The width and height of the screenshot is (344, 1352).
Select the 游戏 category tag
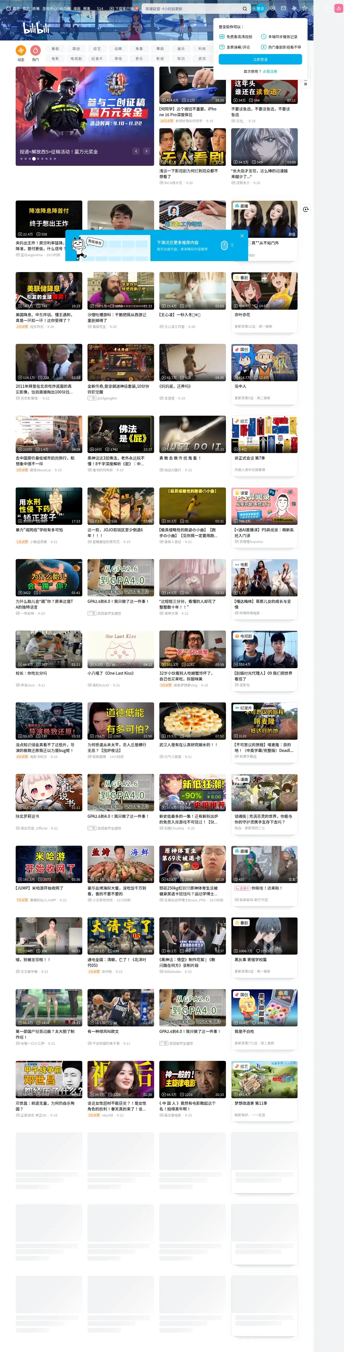coord(118,59)
